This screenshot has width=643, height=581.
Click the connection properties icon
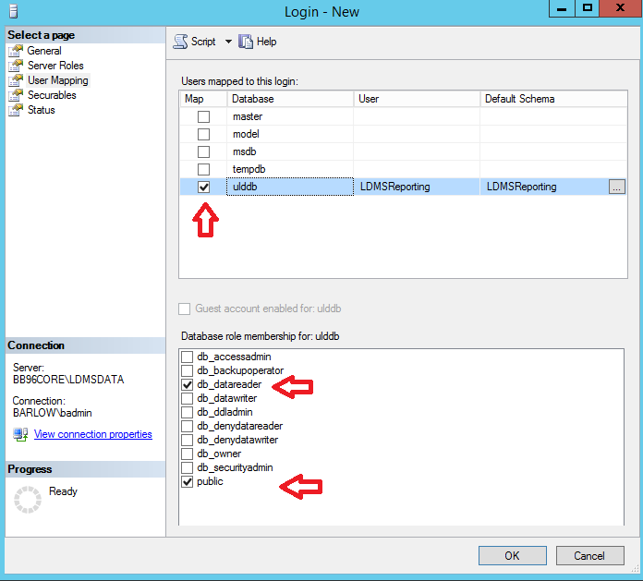[x=19, y=434]
